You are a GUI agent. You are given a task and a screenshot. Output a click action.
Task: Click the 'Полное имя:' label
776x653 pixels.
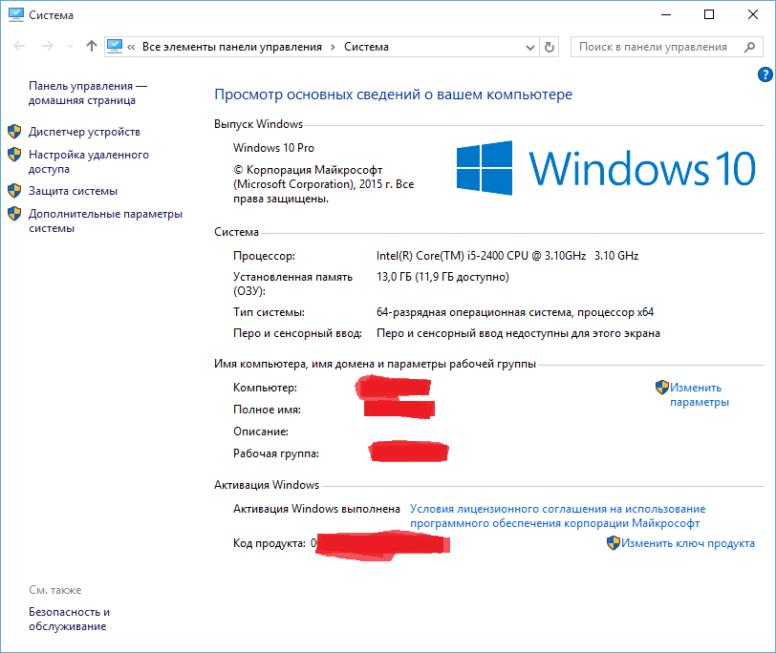tap(267, 410)
